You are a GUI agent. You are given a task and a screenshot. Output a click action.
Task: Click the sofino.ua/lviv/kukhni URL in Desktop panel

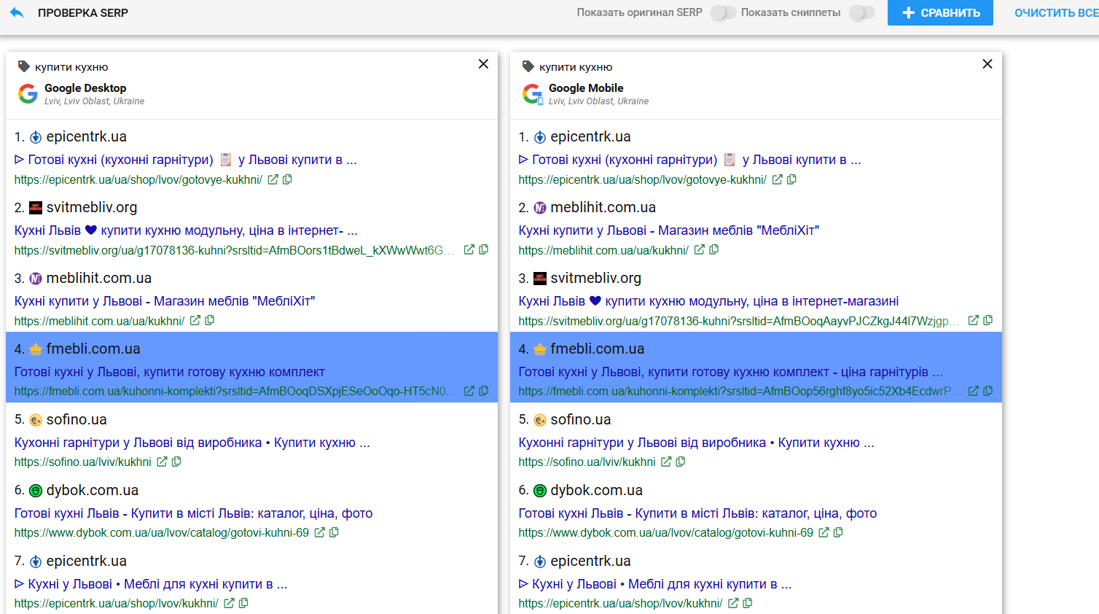tap(83, 462)
